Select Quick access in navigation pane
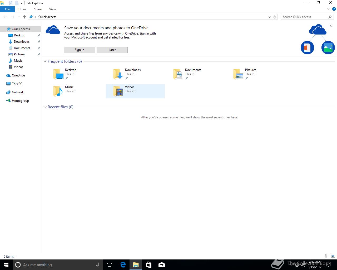Screen dimensions: 337x270 21,29
